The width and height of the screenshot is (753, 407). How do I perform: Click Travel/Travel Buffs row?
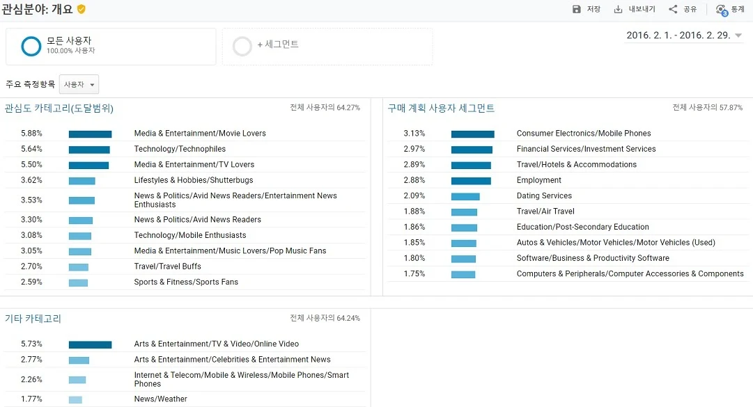185,266
